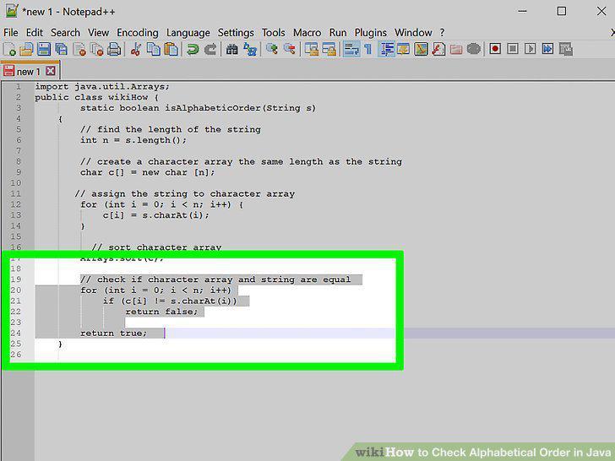Save the document with the floppy icon
615x461 pixels.
44,49
